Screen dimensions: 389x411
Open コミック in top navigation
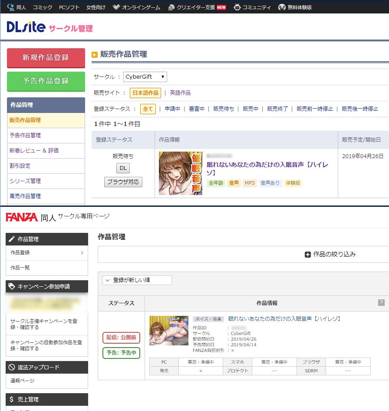43,7
